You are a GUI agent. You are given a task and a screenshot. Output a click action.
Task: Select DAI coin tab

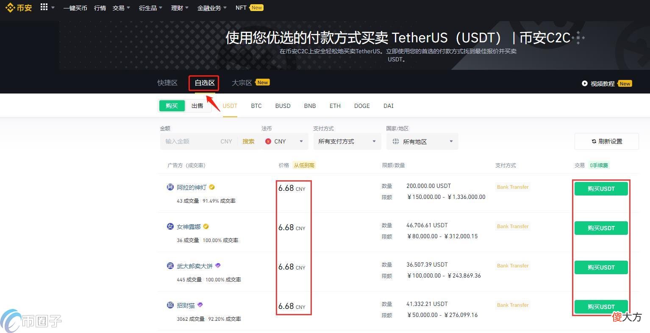pyautogui.click(x=389, y=106)
